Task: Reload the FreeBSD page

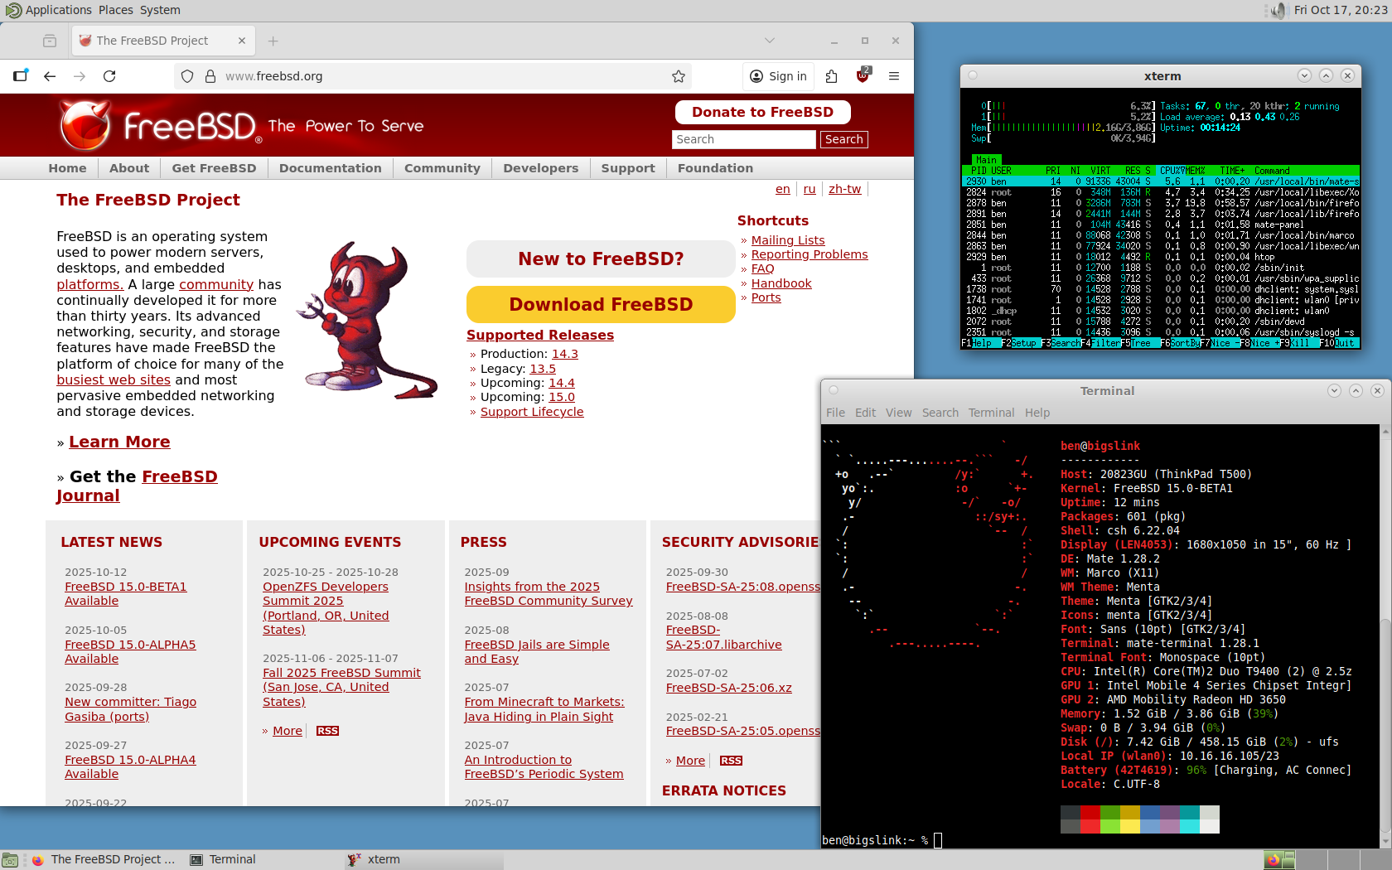Action: coord(109,76)
